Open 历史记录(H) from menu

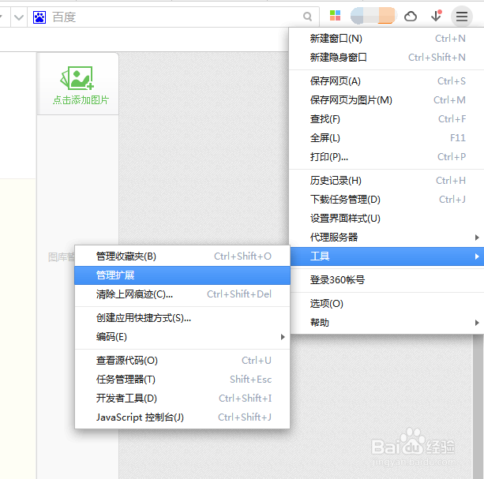tap(387, 181)
